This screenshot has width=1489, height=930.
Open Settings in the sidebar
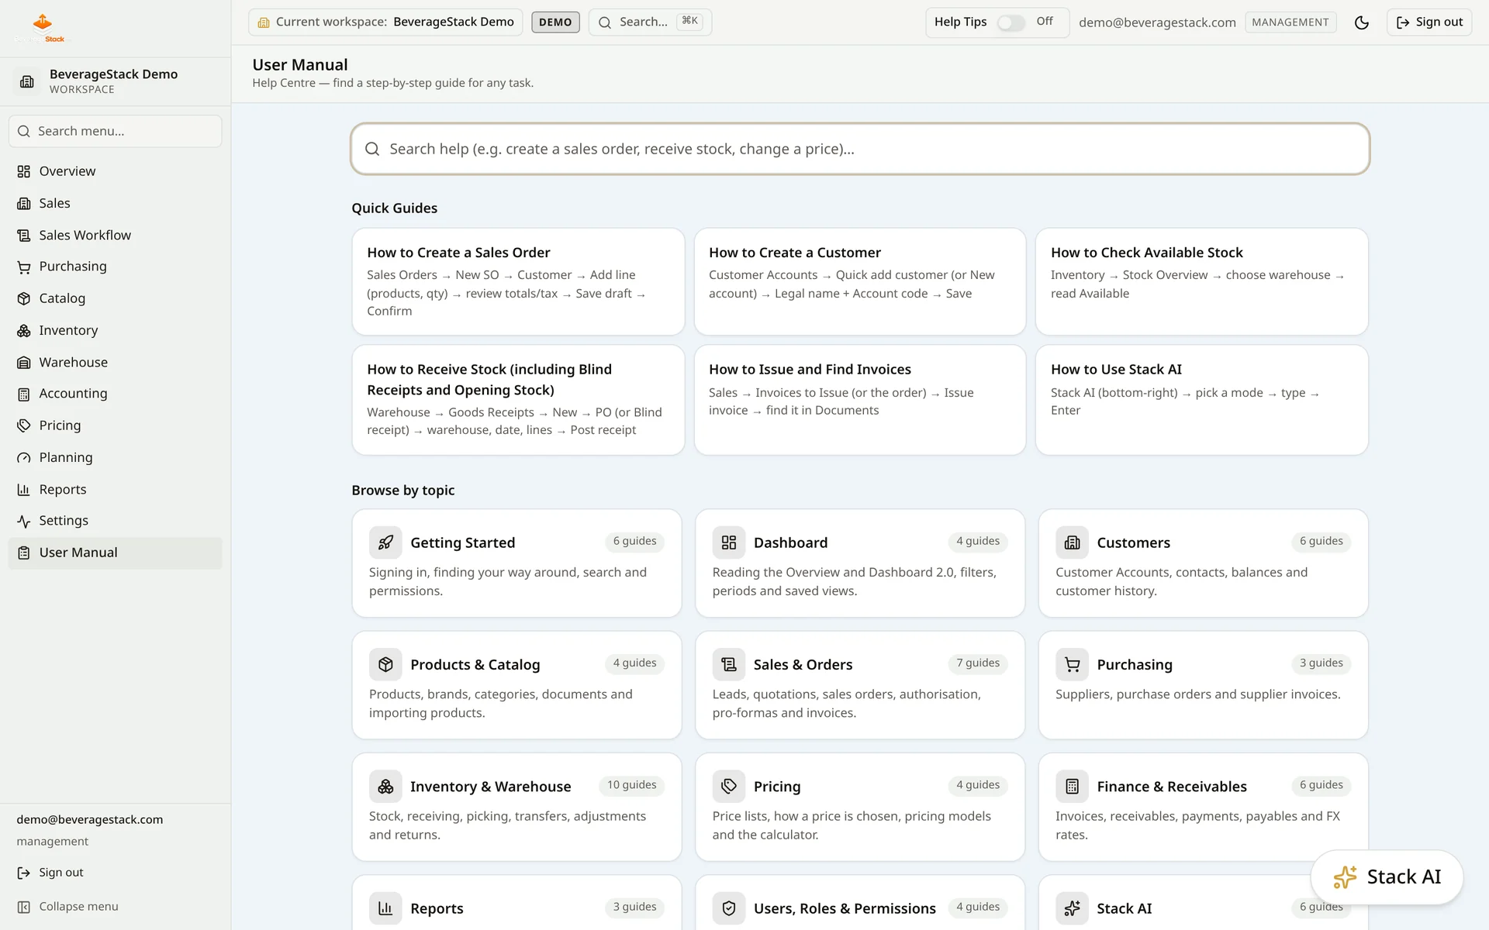click(115, 521)
